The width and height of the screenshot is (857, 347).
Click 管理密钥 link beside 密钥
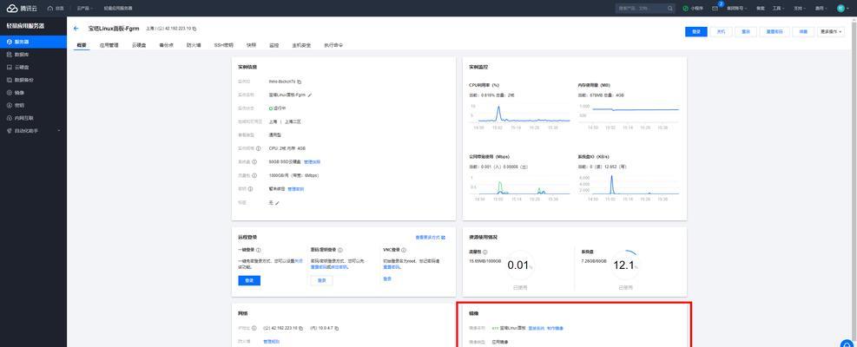(296, 189)
